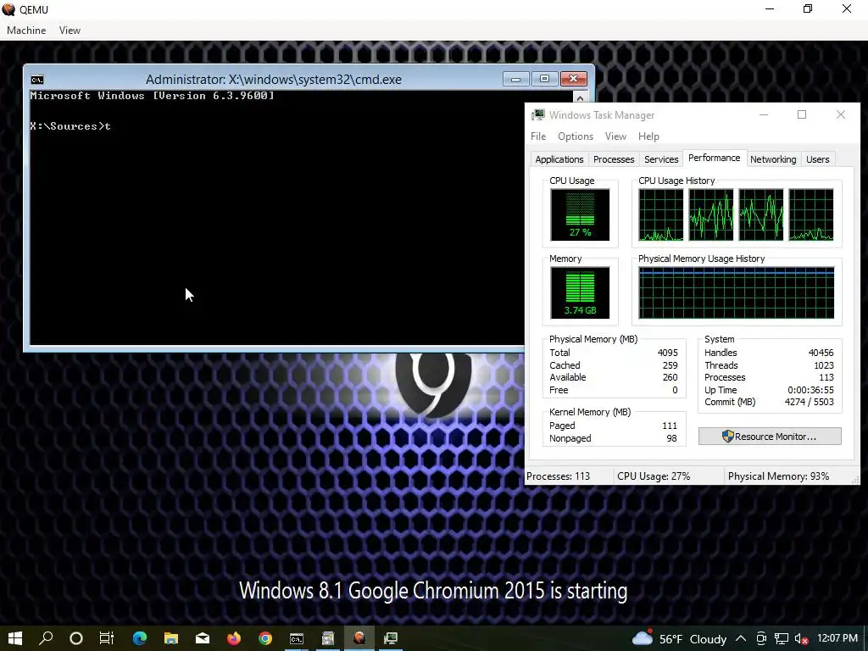Open Meet Now tray icon
This screenshot has width=868, height=651.
click(x=761, y=638)
